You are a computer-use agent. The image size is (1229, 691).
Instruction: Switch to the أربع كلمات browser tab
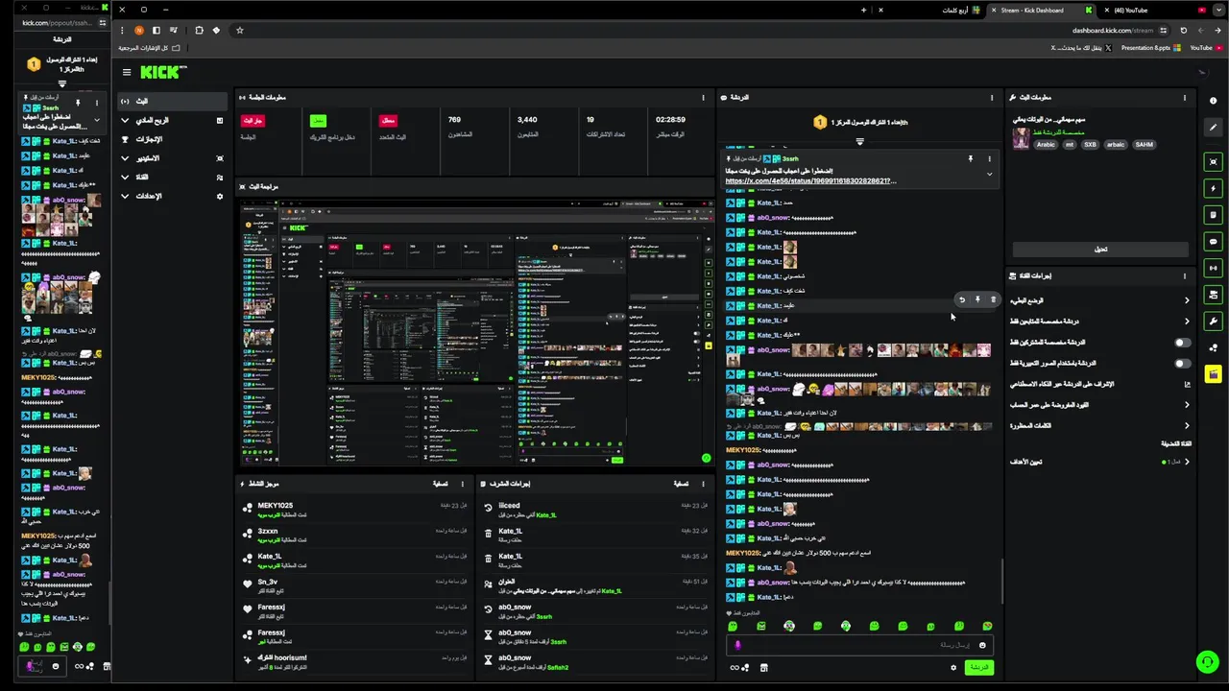coord(928,10)
